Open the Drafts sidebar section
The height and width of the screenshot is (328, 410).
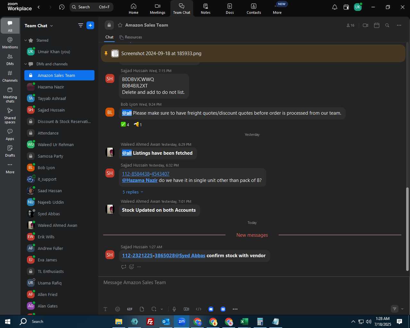10,151
